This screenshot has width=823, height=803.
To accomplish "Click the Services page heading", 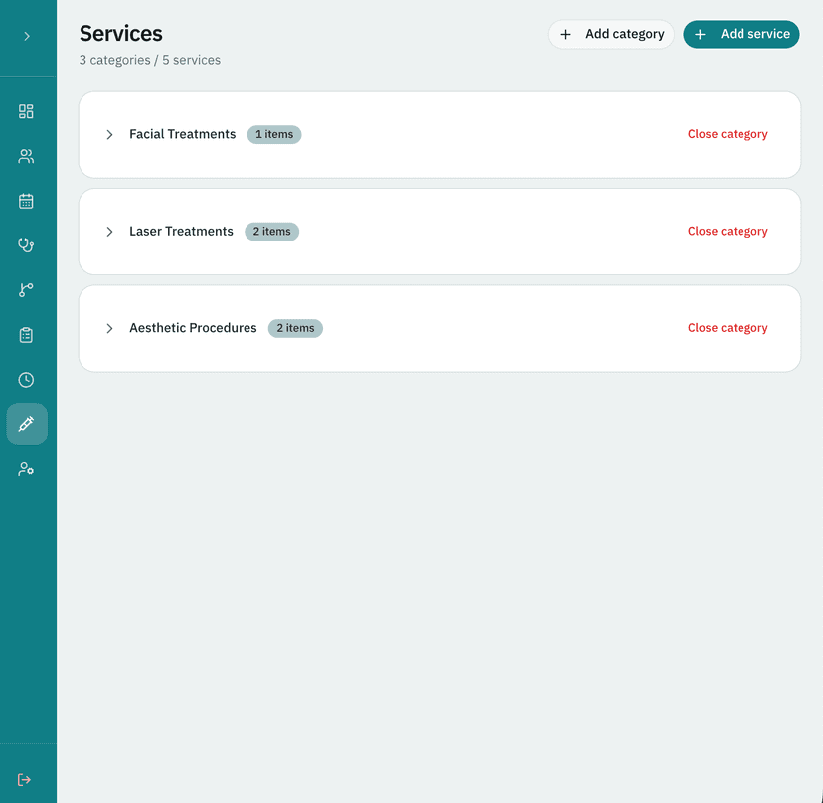I will (x=121, y=34).
